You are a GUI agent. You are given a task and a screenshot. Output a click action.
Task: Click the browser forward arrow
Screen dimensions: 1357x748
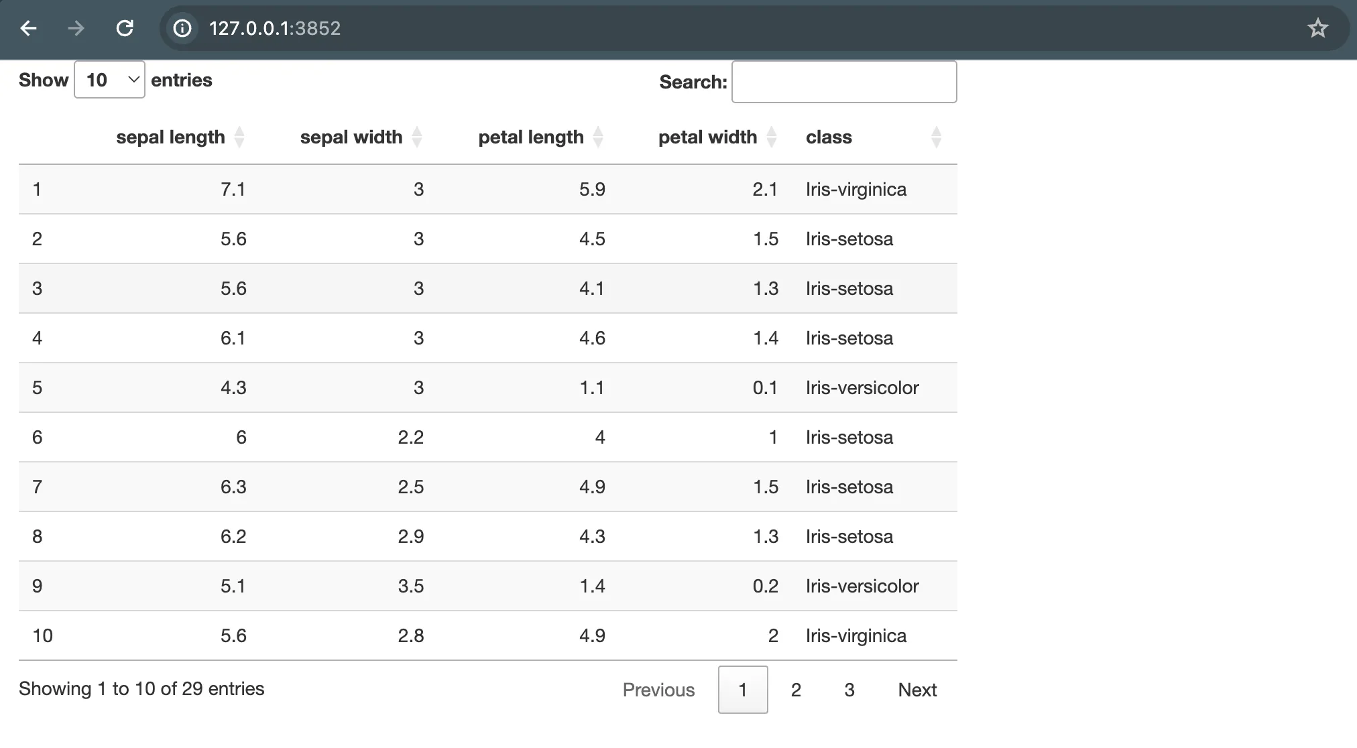click(76, 28)
